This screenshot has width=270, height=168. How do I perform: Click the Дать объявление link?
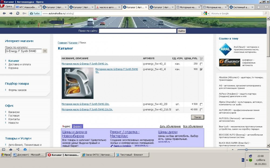point(170,127)
